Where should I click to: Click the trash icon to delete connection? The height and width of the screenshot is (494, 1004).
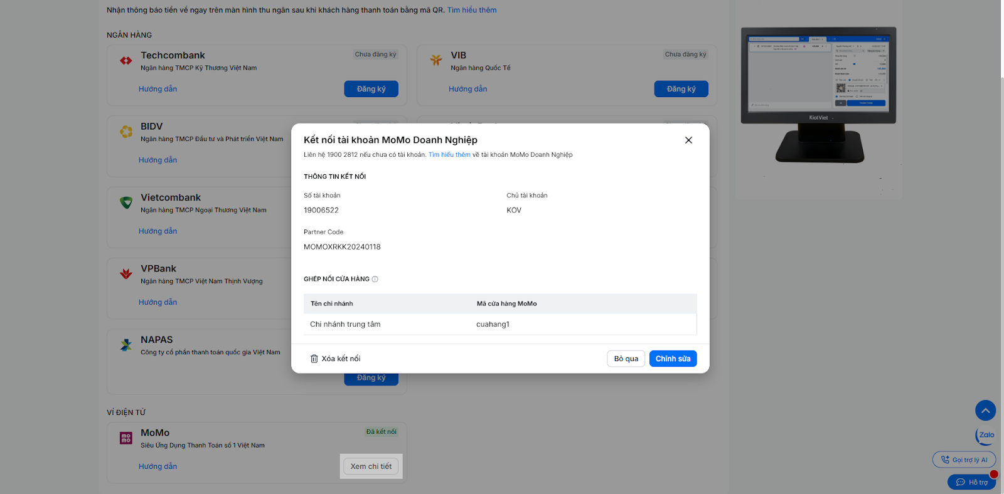click(314, 359)
